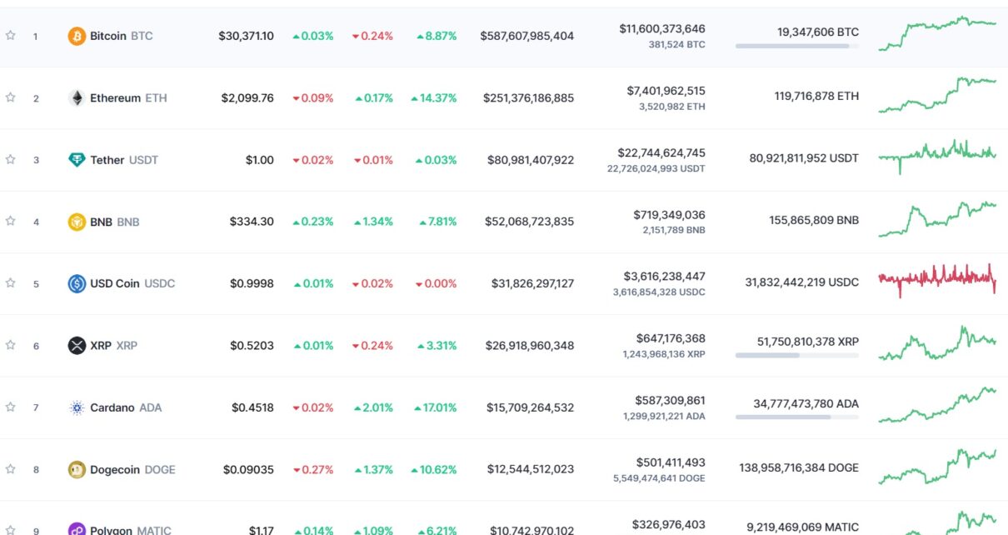Open the Bitcoin 7-day sparkline chart
Screen dimensions: 1008x535
coord(937,33)
